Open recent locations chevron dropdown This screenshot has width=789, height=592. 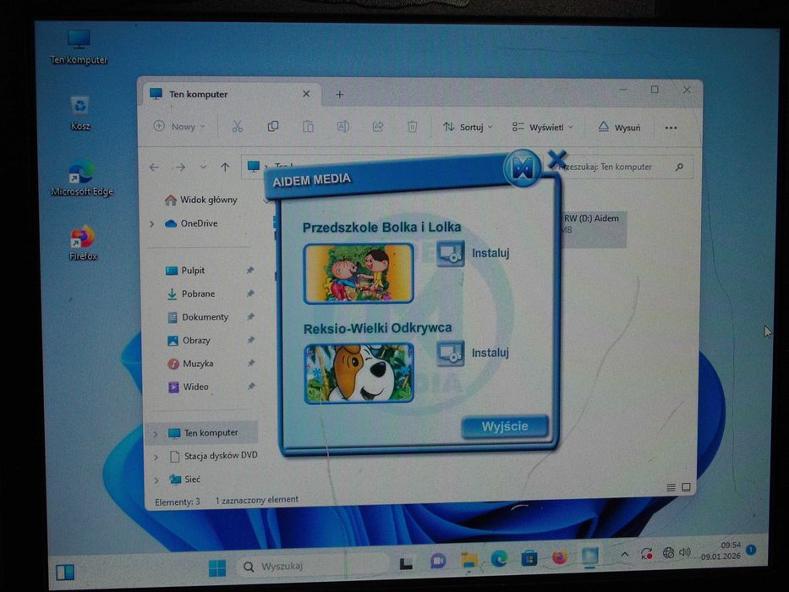[203, 167]
